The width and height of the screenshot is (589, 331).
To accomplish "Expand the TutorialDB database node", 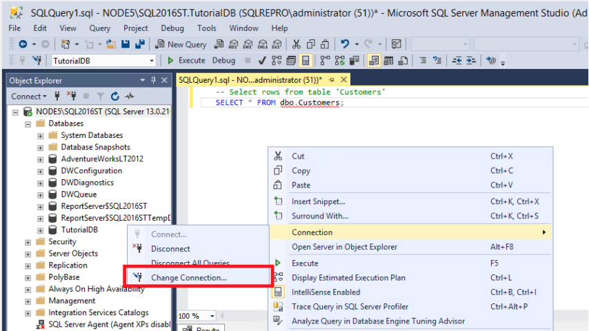I will tap(40, 230).
